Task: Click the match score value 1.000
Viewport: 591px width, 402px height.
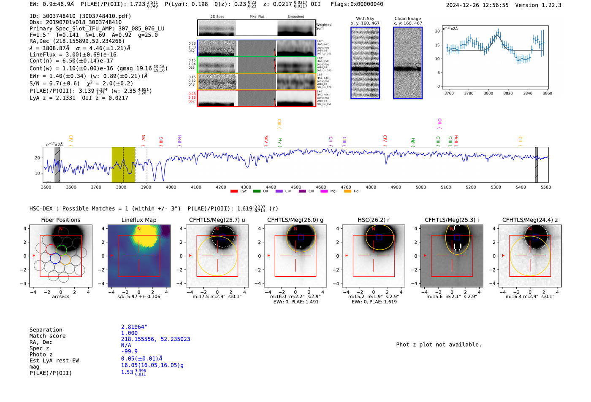Action: tap(129, 333)
